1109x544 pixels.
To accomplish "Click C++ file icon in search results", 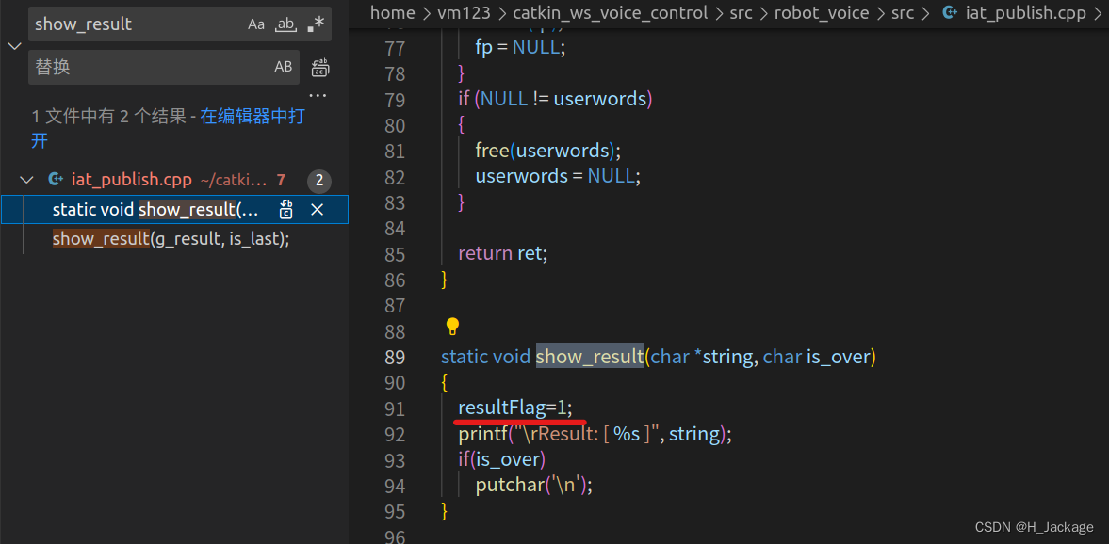I will 56,180.
